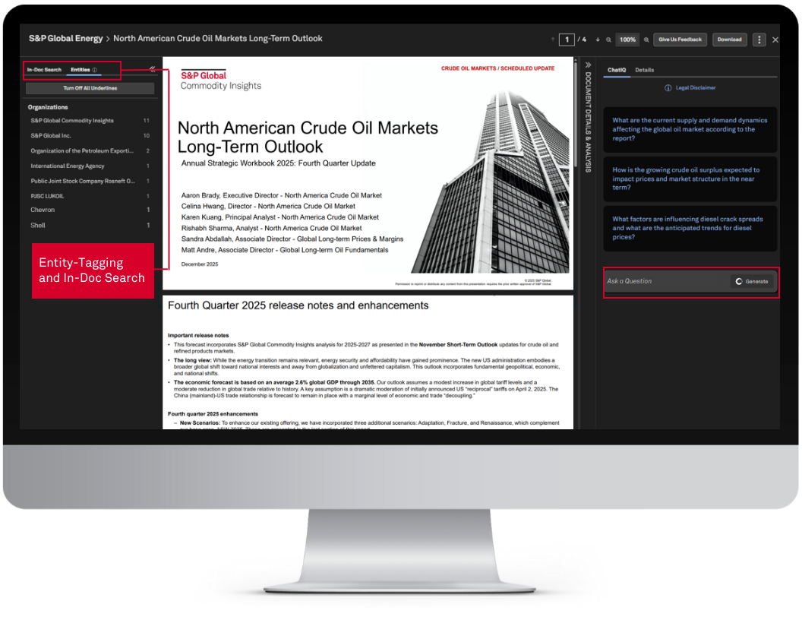802x620 pixels.
Task: Go to the previous page with up arrow
Action: (552, 40)
